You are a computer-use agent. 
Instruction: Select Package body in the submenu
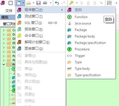tap(90, 36)
